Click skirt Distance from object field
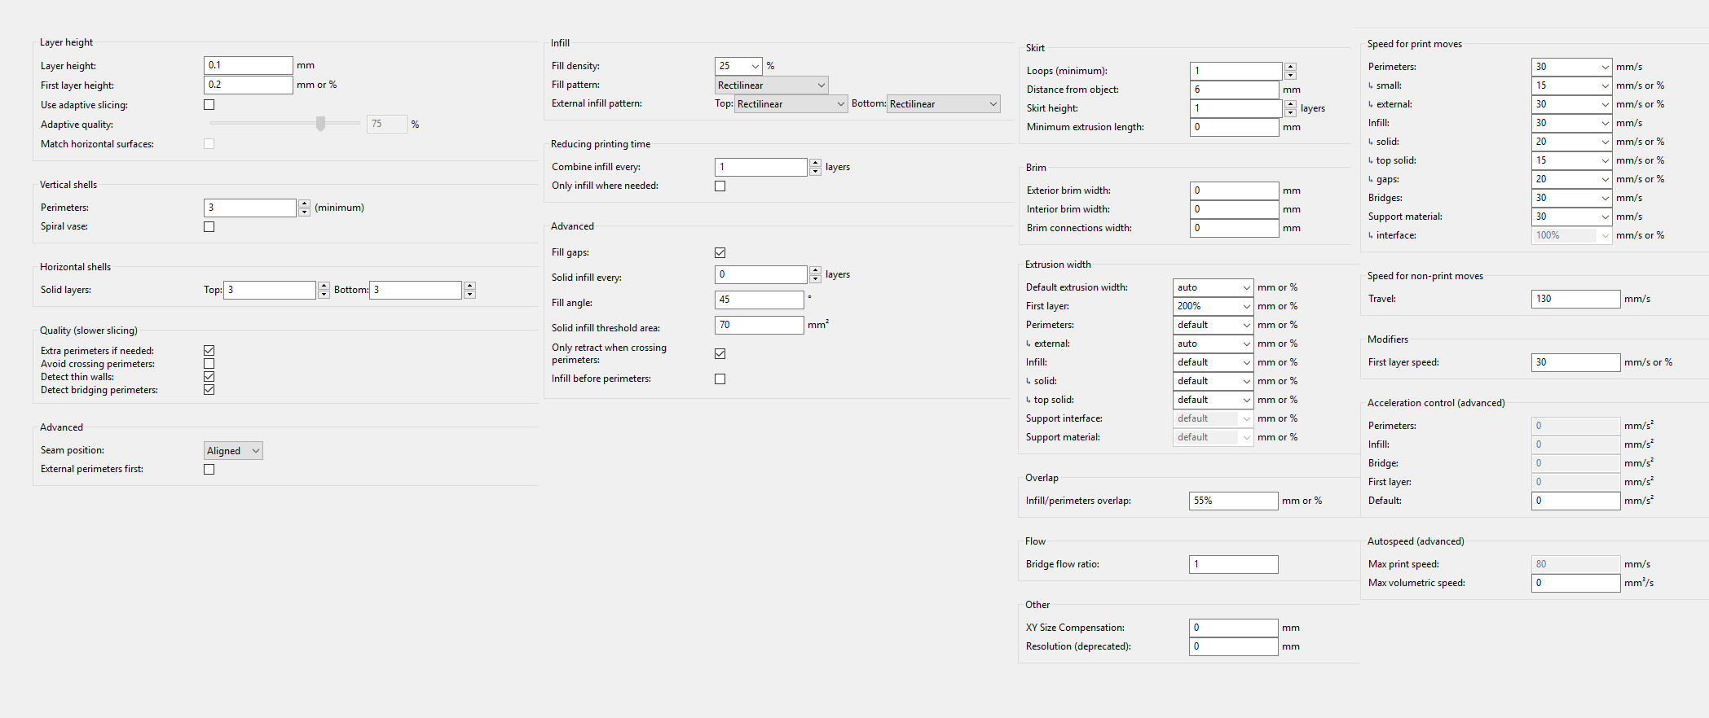 click(1235, 90)
